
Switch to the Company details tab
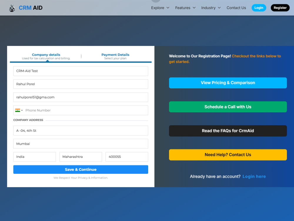[x=46, y=56]
